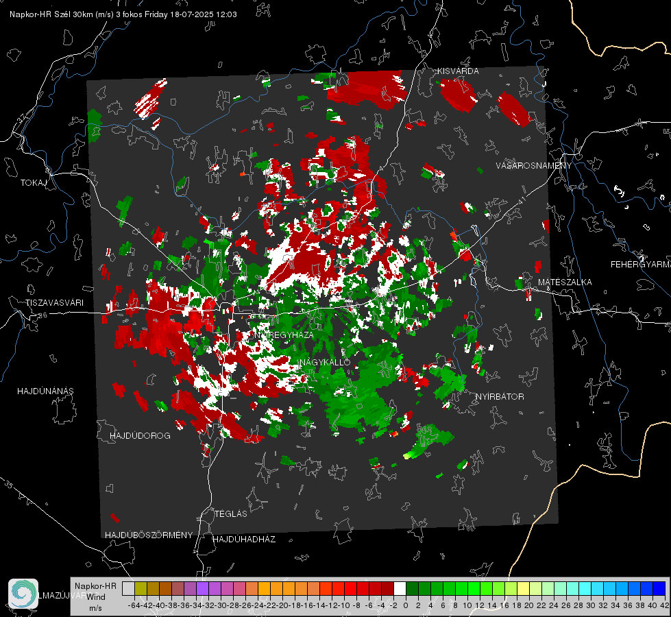This screenshot has width=671, height=617.
Task: Pick the yellow swatch between 18 and 20
Action: point(524,589)
